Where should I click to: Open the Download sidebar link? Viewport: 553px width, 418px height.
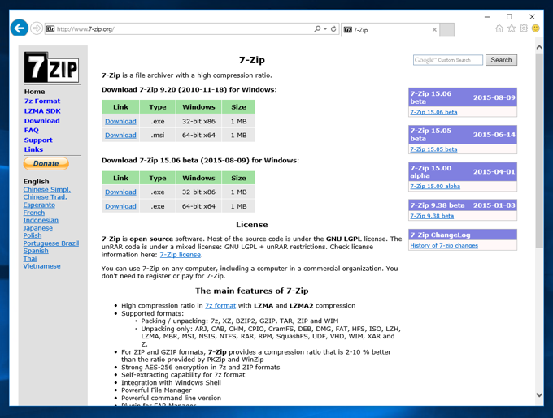click(x=42, y=121)
